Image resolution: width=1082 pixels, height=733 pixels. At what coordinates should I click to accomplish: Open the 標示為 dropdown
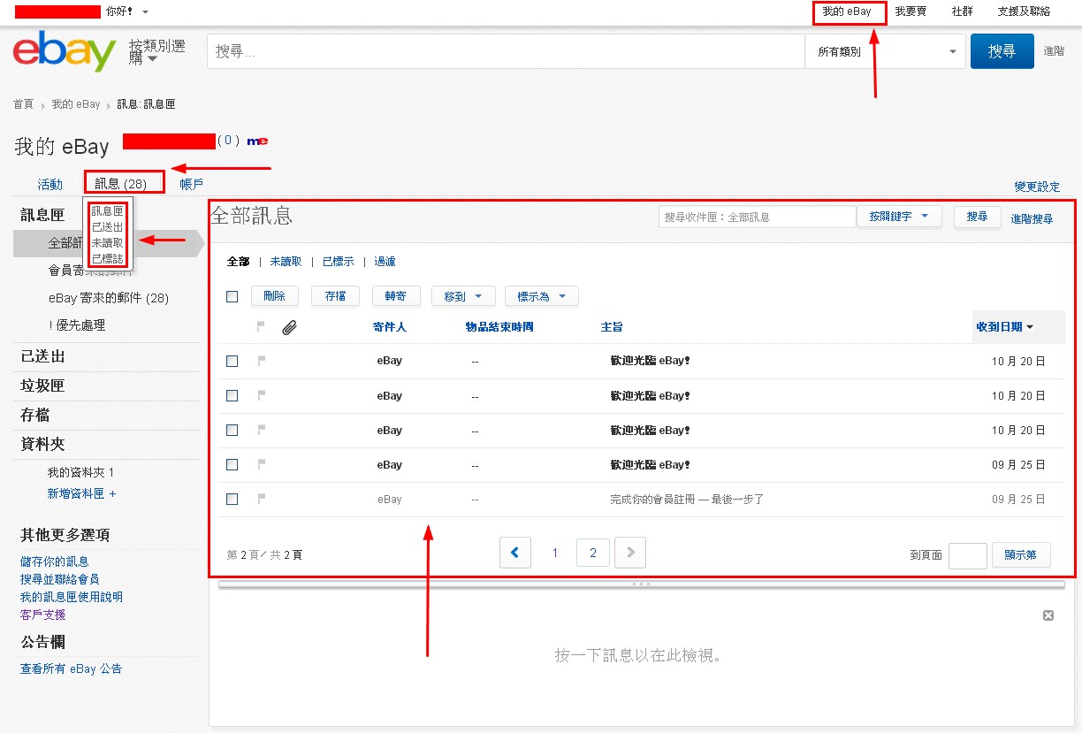point(541,296)
